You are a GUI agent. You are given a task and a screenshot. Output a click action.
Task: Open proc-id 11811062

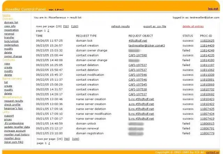pos(207,70)
